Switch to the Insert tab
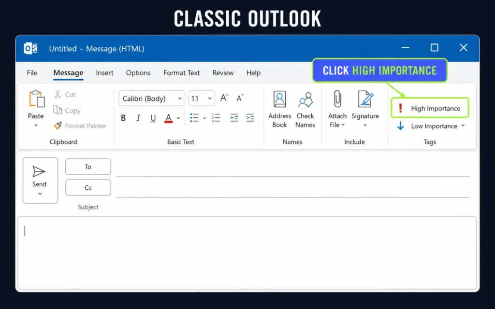This screenshot has height=309, width=495. coord(104,73)
